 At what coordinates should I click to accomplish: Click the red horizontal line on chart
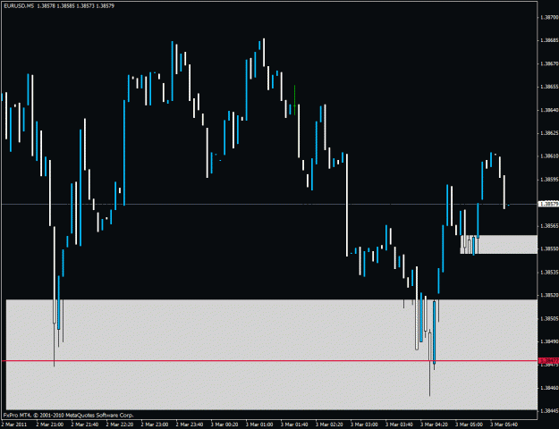click(269, 361)
